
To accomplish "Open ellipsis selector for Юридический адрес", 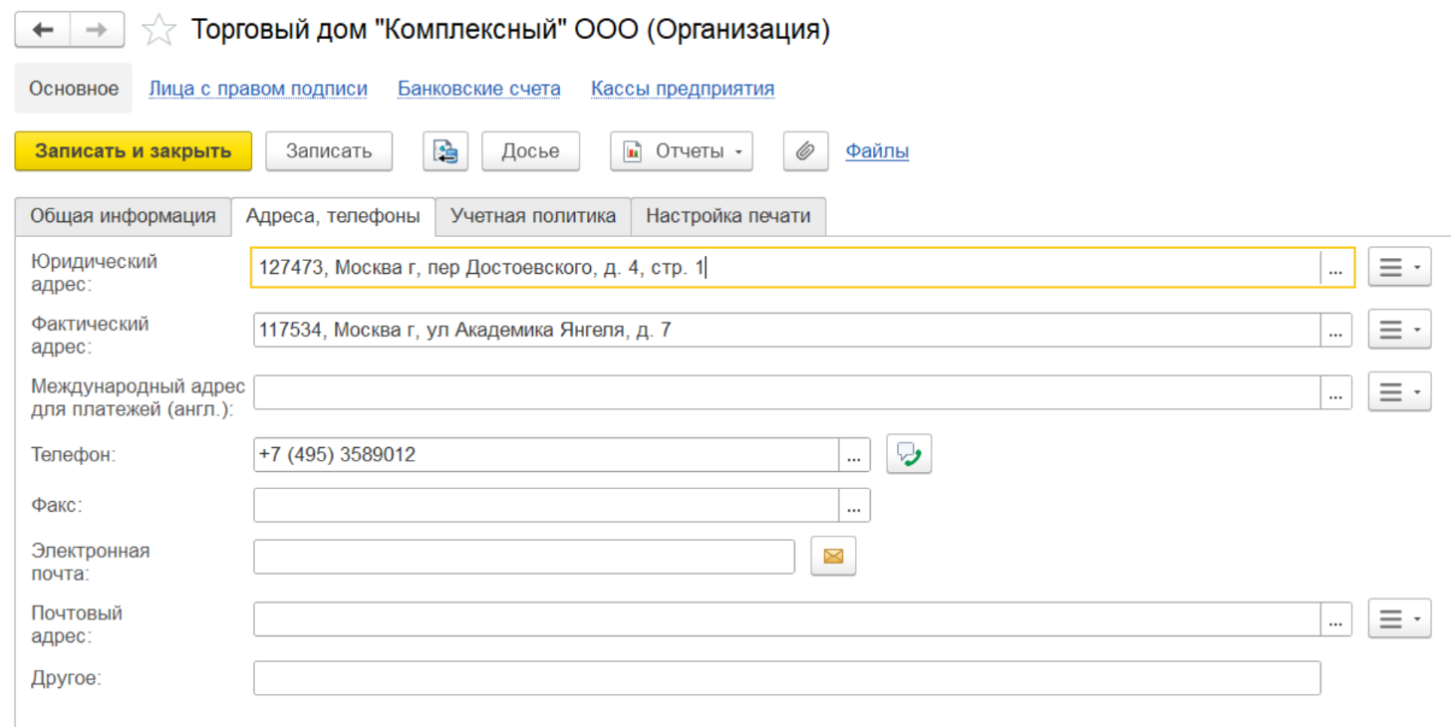I will point(1335,269).
